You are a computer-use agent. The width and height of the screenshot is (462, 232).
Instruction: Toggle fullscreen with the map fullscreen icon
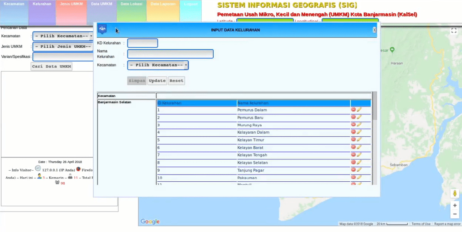(x=454, y=30)
